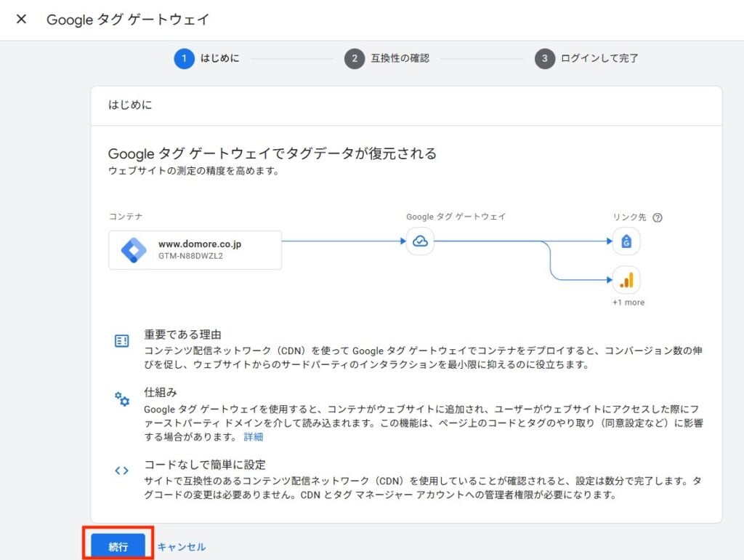Select step 2 互換性の確認 in the stepper

(x=387, y=58)
